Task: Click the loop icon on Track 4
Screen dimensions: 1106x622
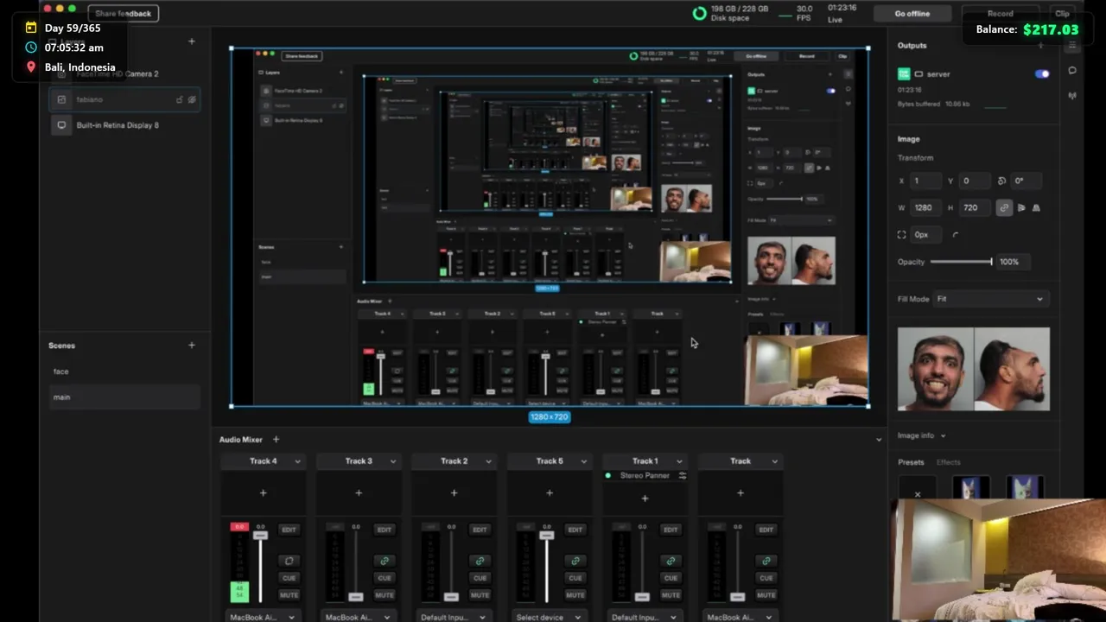Action: point(289,562)
